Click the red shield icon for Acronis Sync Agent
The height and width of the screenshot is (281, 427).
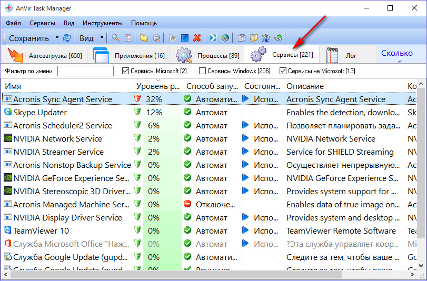[x=138, y=98]
